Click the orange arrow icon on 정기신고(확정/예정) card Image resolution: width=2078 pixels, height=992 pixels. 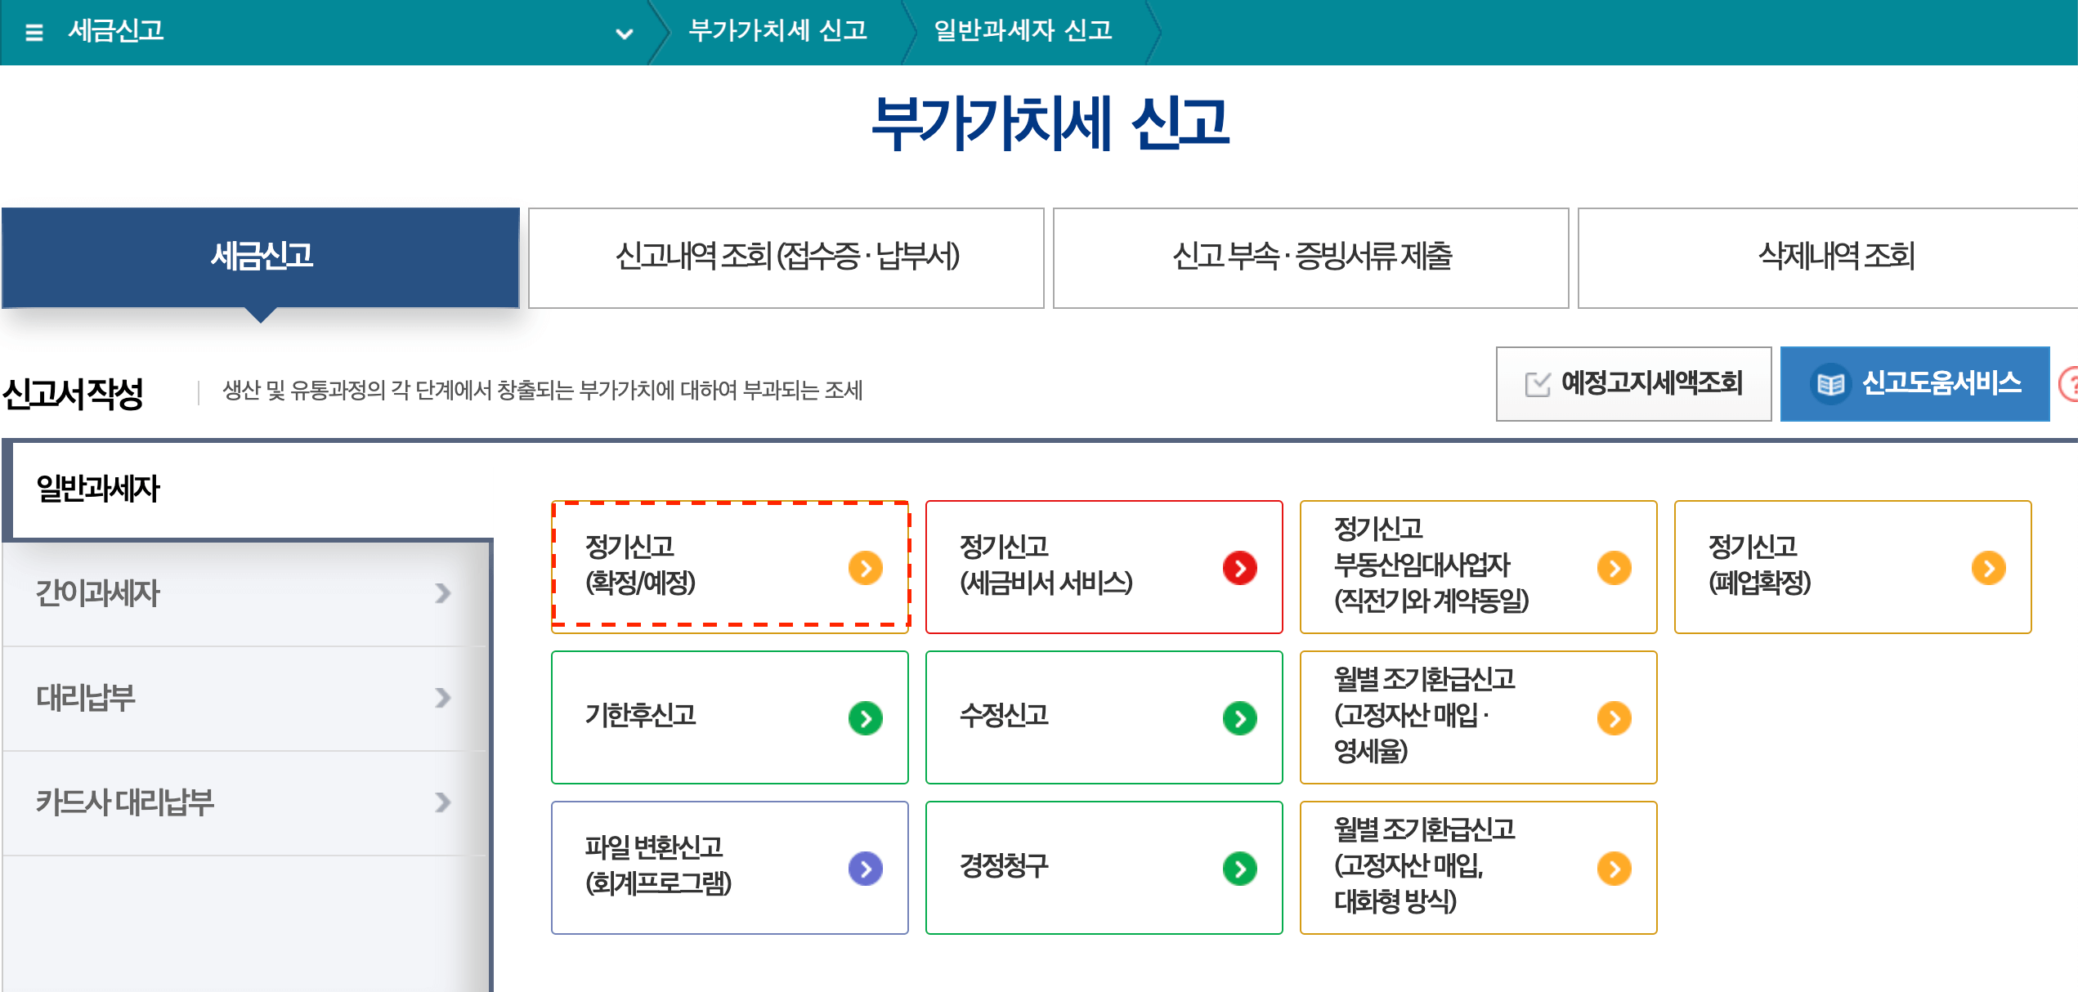tap(864, 568)
